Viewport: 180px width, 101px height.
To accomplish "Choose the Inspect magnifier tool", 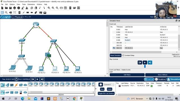I will (x=6, y=12).
